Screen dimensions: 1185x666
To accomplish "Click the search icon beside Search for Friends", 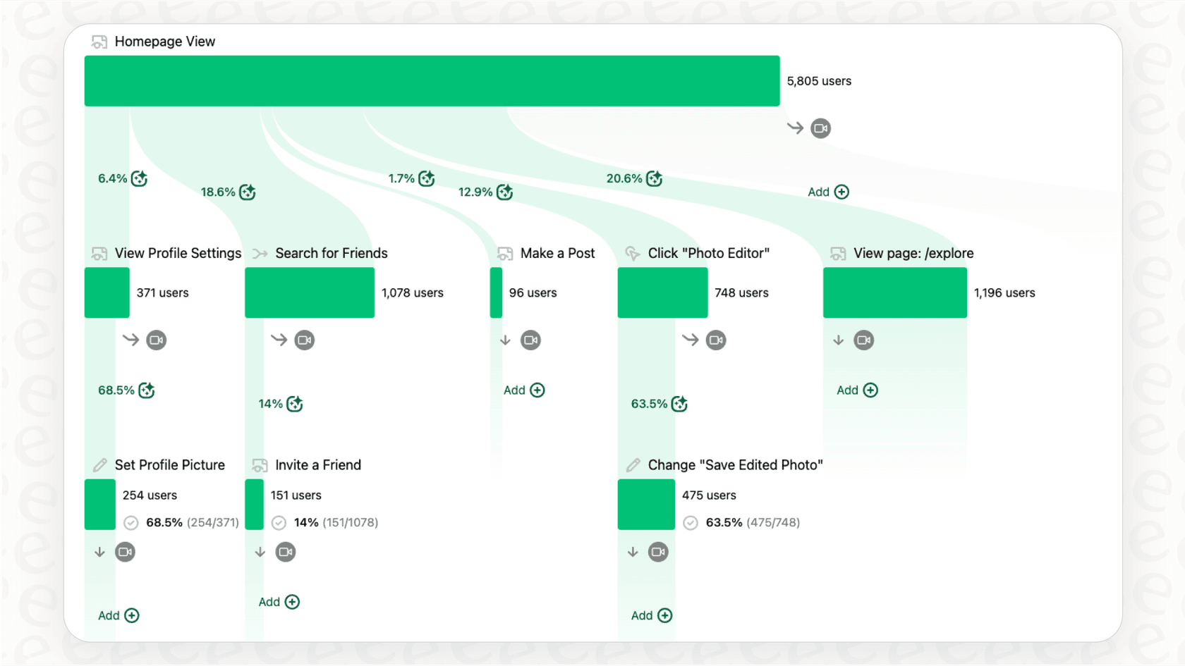I will pos(260,253).
